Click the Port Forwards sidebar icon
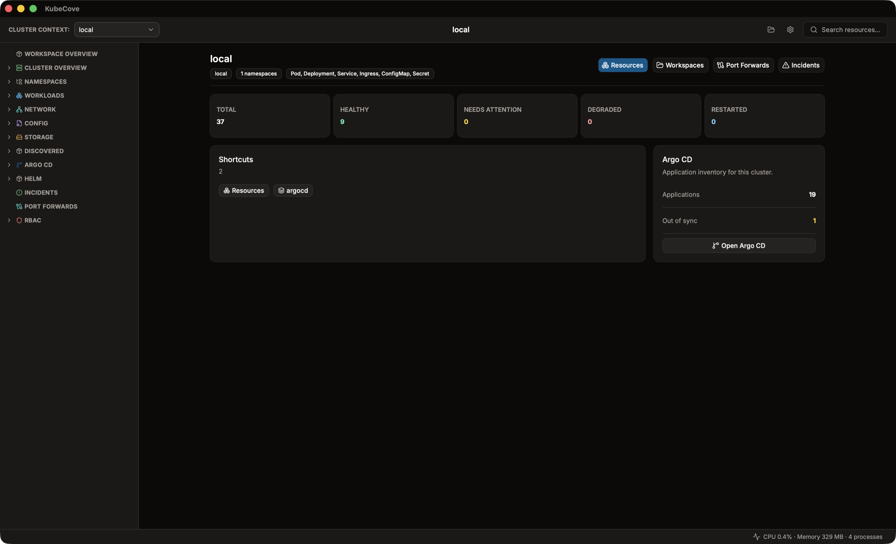The image size is (896, 544). click(x=19, y=206)
